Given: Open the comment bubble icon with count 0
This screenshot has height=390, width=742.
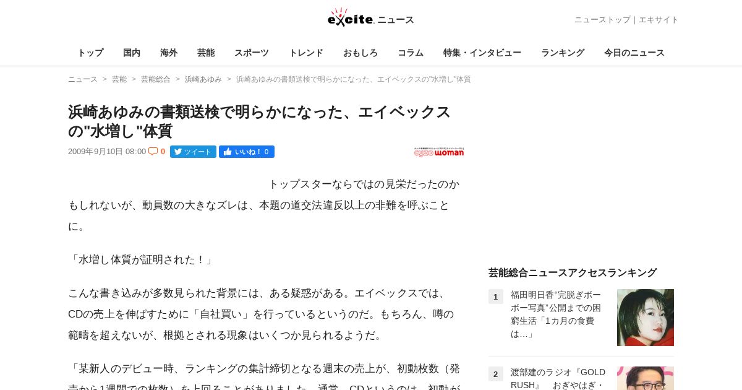Looking at the screenshot, I should click(156, 152).
